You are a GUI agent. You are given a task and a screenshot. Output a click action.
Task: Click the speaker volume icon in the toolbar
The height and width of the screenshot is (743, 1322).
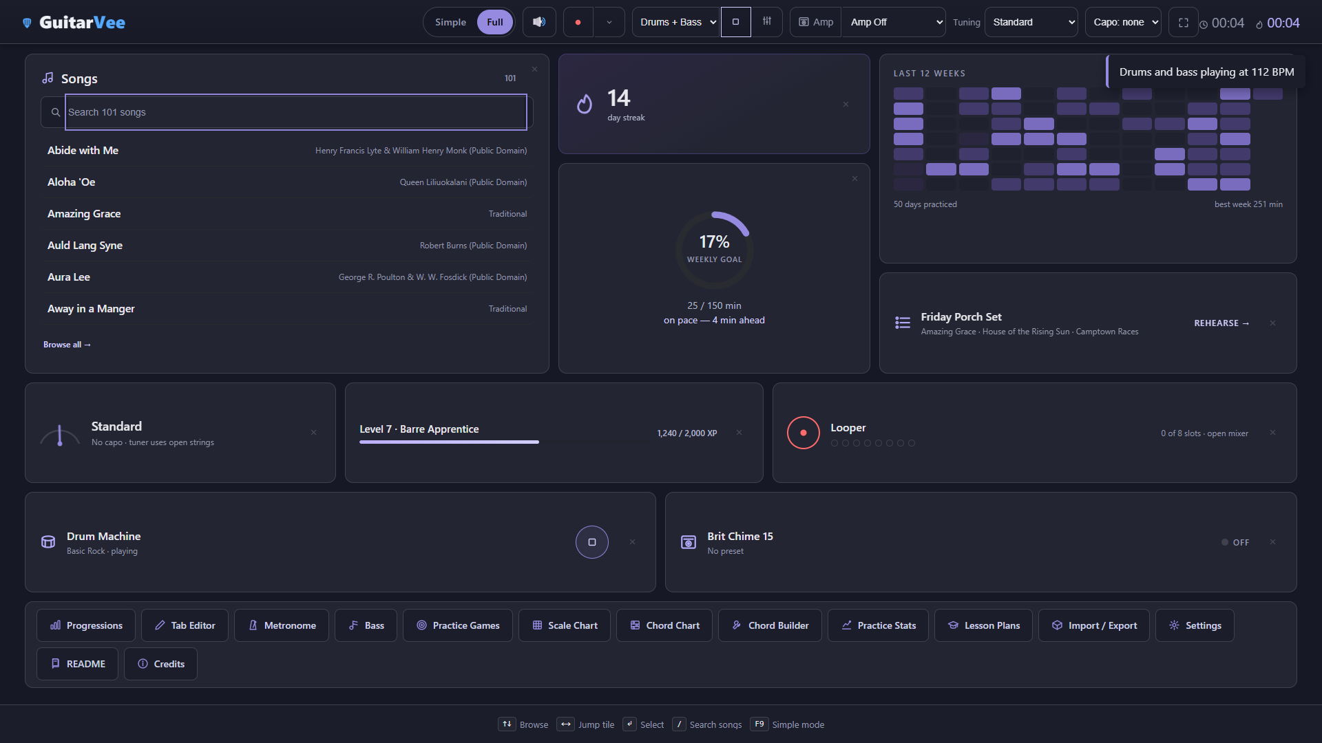[539, 22]
